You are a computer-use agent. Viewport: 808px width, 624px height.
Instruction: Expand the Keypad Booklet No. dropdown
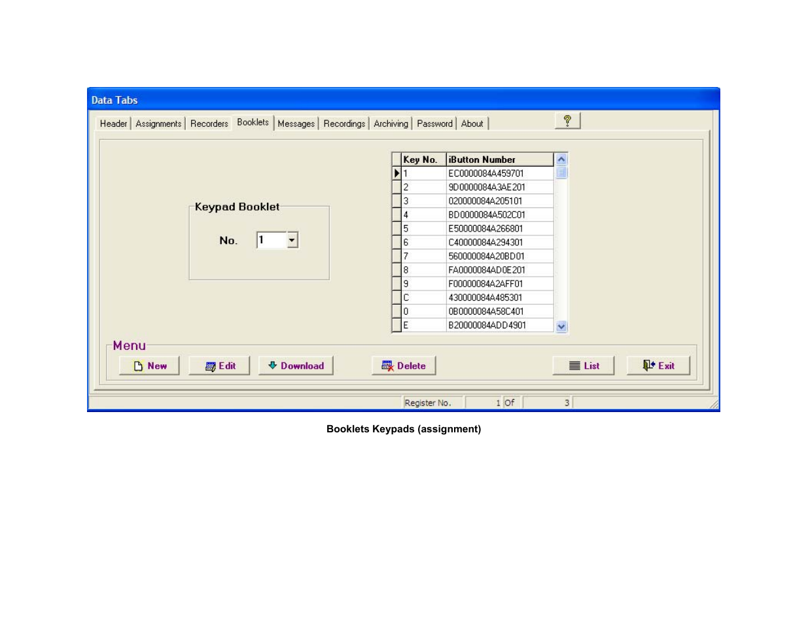click(x=292, y=241)
